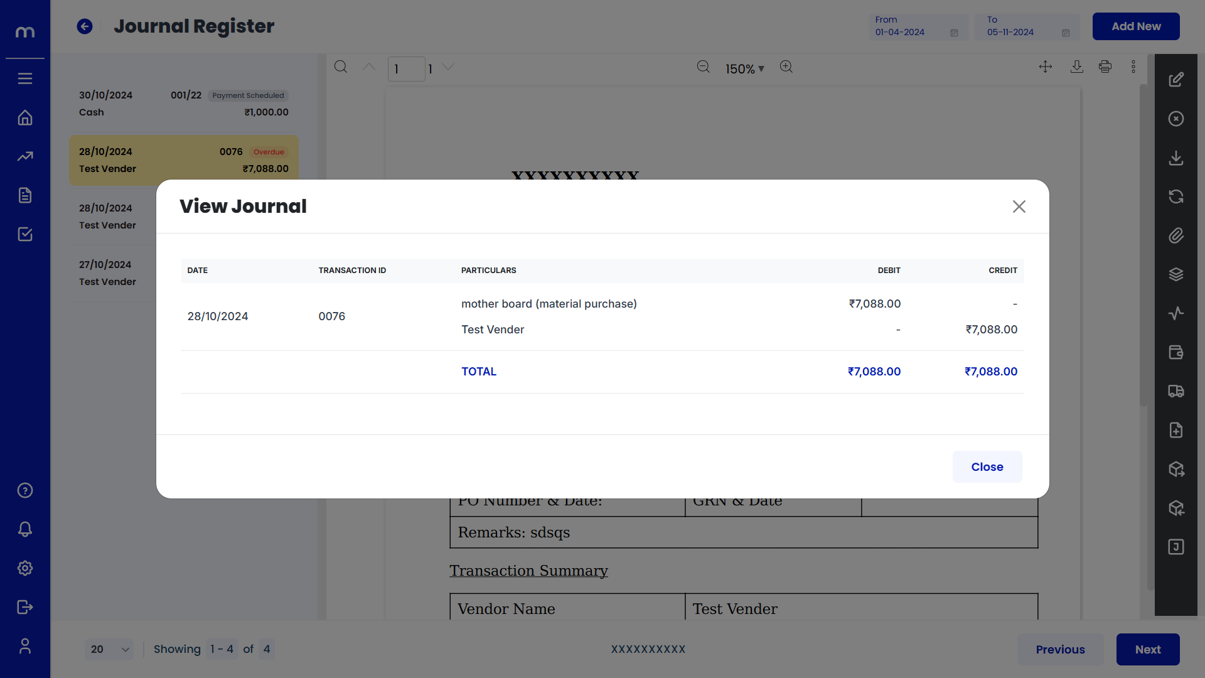
Task: Open the home icon in sidebar
Action: pos(25,118)
